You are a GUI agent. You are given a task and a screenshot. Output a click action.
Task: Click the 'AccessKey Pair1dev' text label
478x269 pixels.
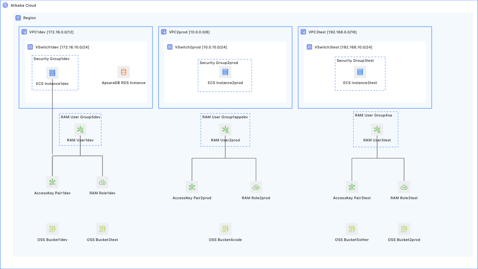[53, 193]
